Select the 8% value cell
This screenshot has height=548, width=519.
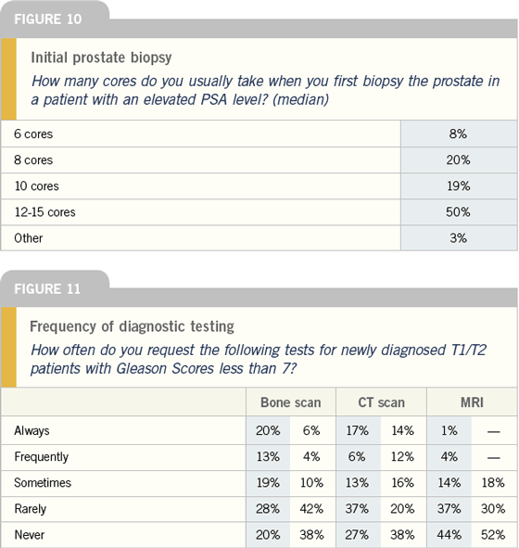pyautogui.click(x=458, y=134)
